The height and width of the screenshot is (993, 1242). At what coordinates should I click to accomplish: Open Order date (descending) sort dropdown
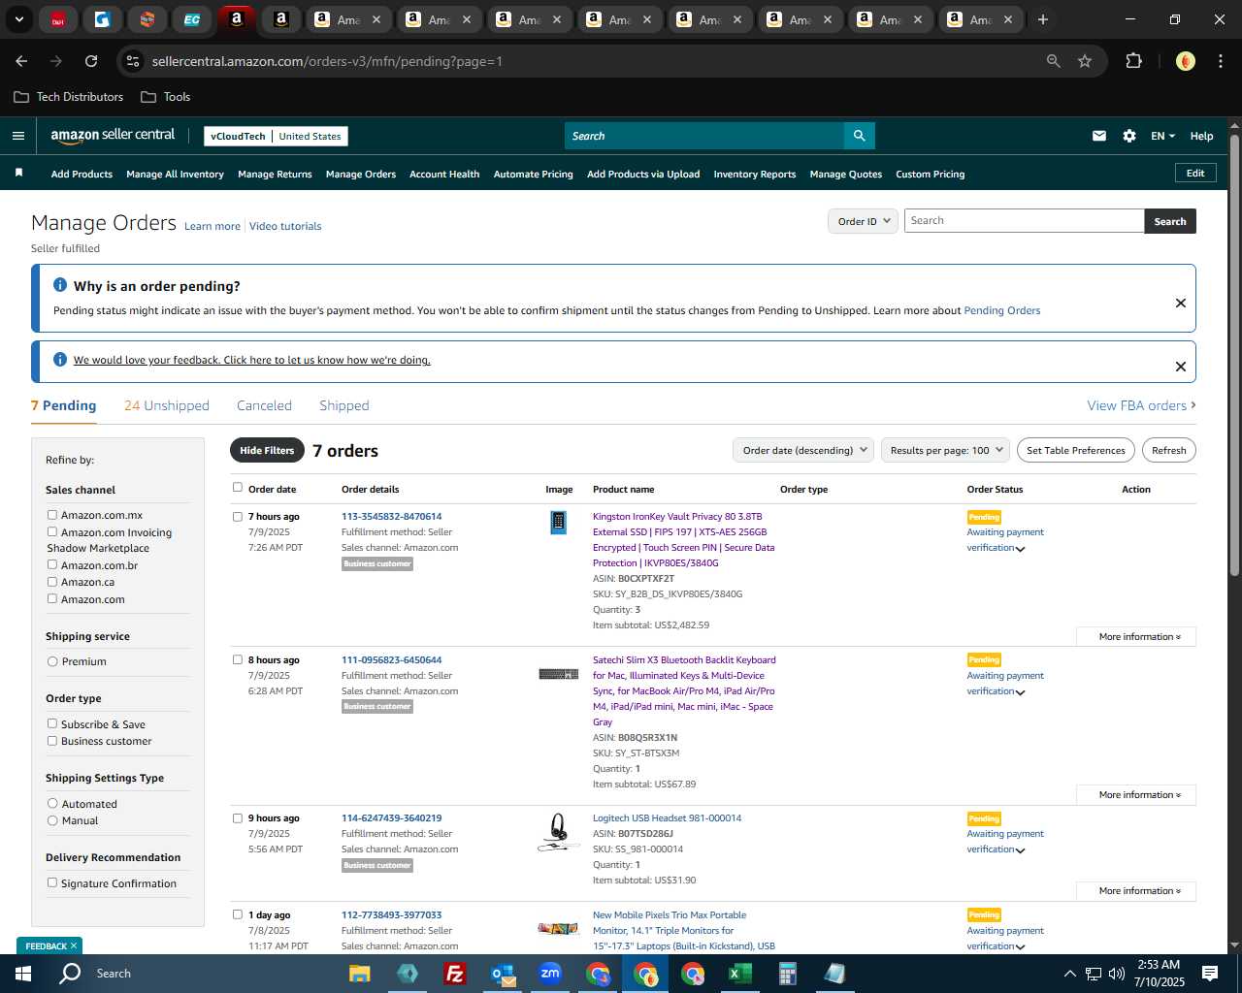[803, 450]
